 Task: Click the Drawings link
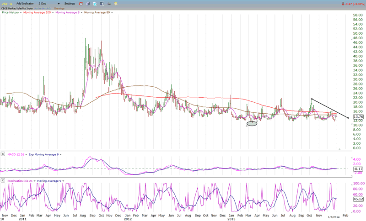click(60, 8)
